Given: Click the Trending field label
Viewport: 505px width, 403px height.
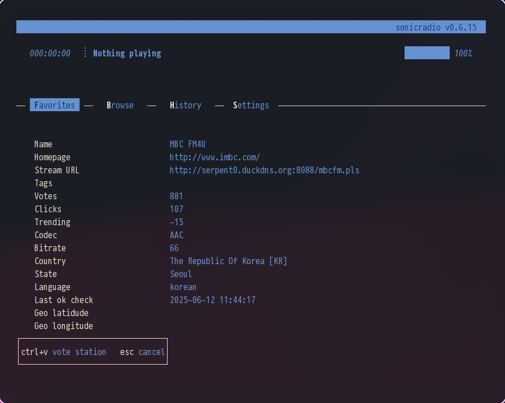Looking at the screenshot, I should coord(52,222).
